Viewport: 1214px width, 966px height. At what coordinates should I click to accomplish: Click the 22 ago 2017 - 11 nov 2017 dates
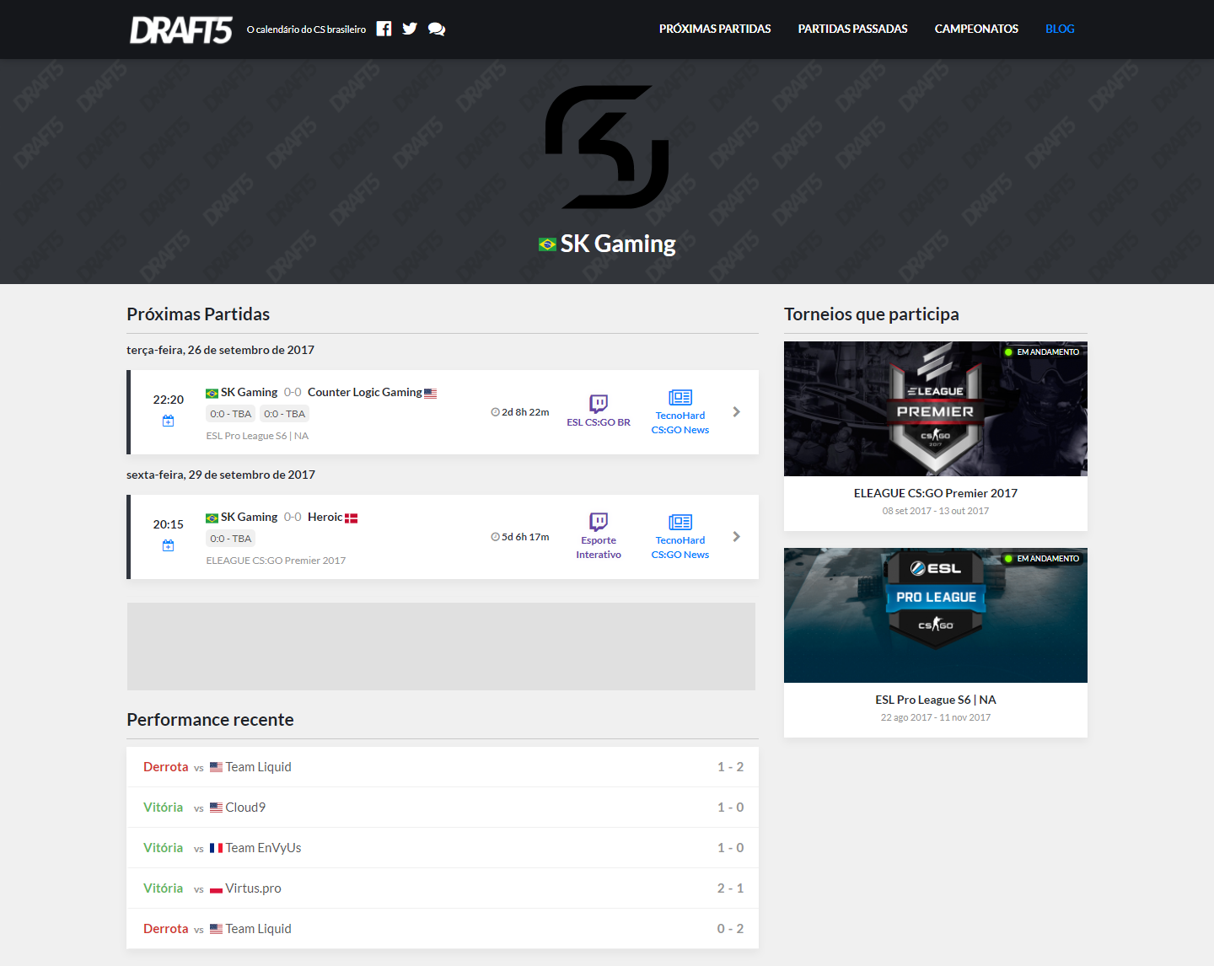(936, 717)
